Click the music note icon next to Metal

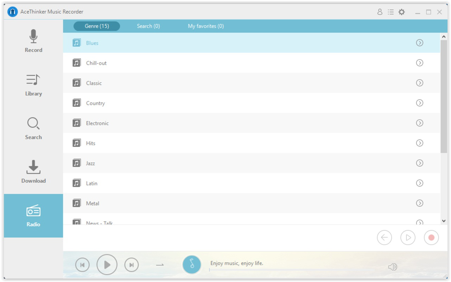tap(77, 203)
